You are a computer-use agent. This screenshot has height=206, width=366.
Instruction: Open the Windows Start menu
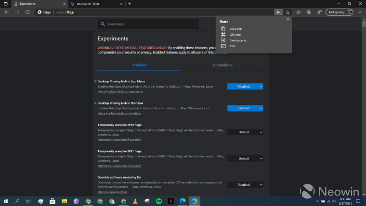(x=6, y=201)
